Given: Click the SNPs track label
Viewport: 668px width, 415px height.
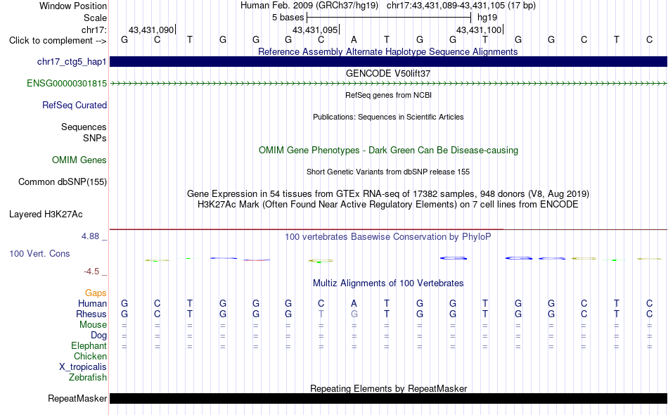Looking at the screenshot, I should (x=95, y=138).
